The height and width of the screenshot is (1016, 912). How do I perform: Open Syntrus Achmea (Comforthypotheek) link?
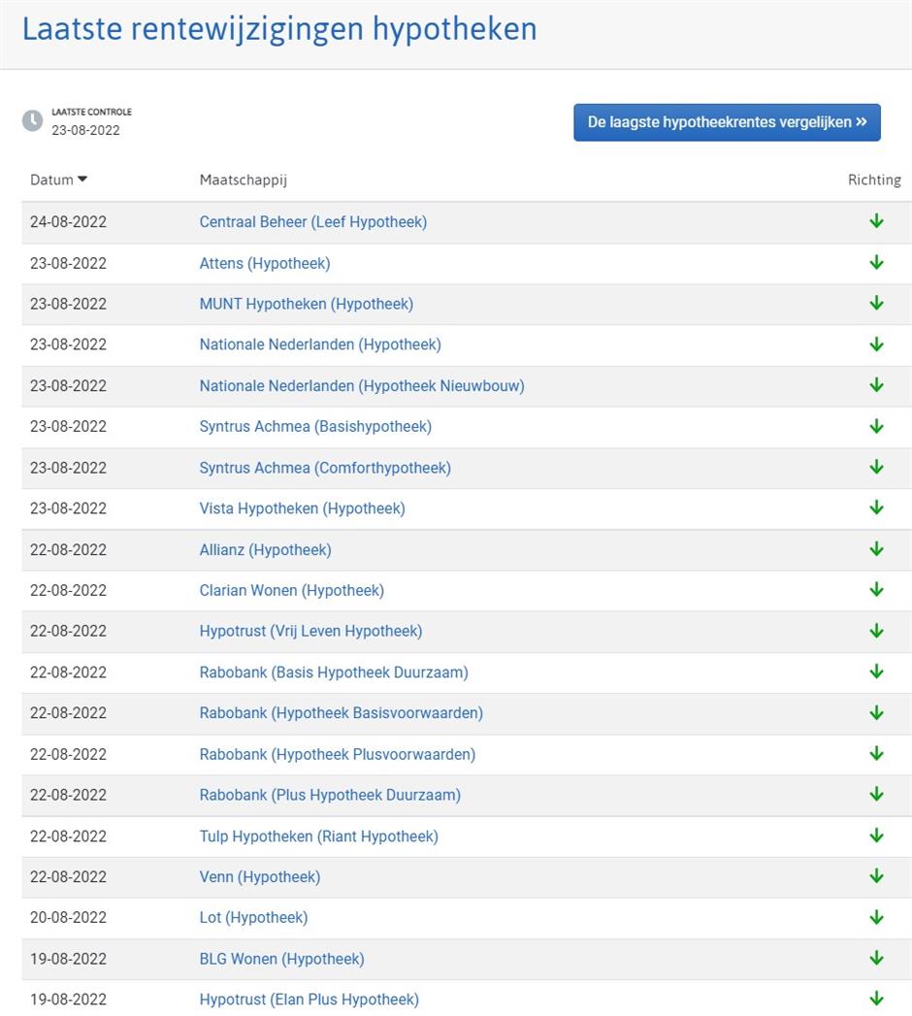tap(325, 468)
